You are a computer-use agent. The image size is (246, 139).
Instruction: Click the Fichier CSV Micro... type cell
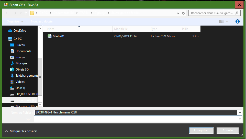(164, 36)
